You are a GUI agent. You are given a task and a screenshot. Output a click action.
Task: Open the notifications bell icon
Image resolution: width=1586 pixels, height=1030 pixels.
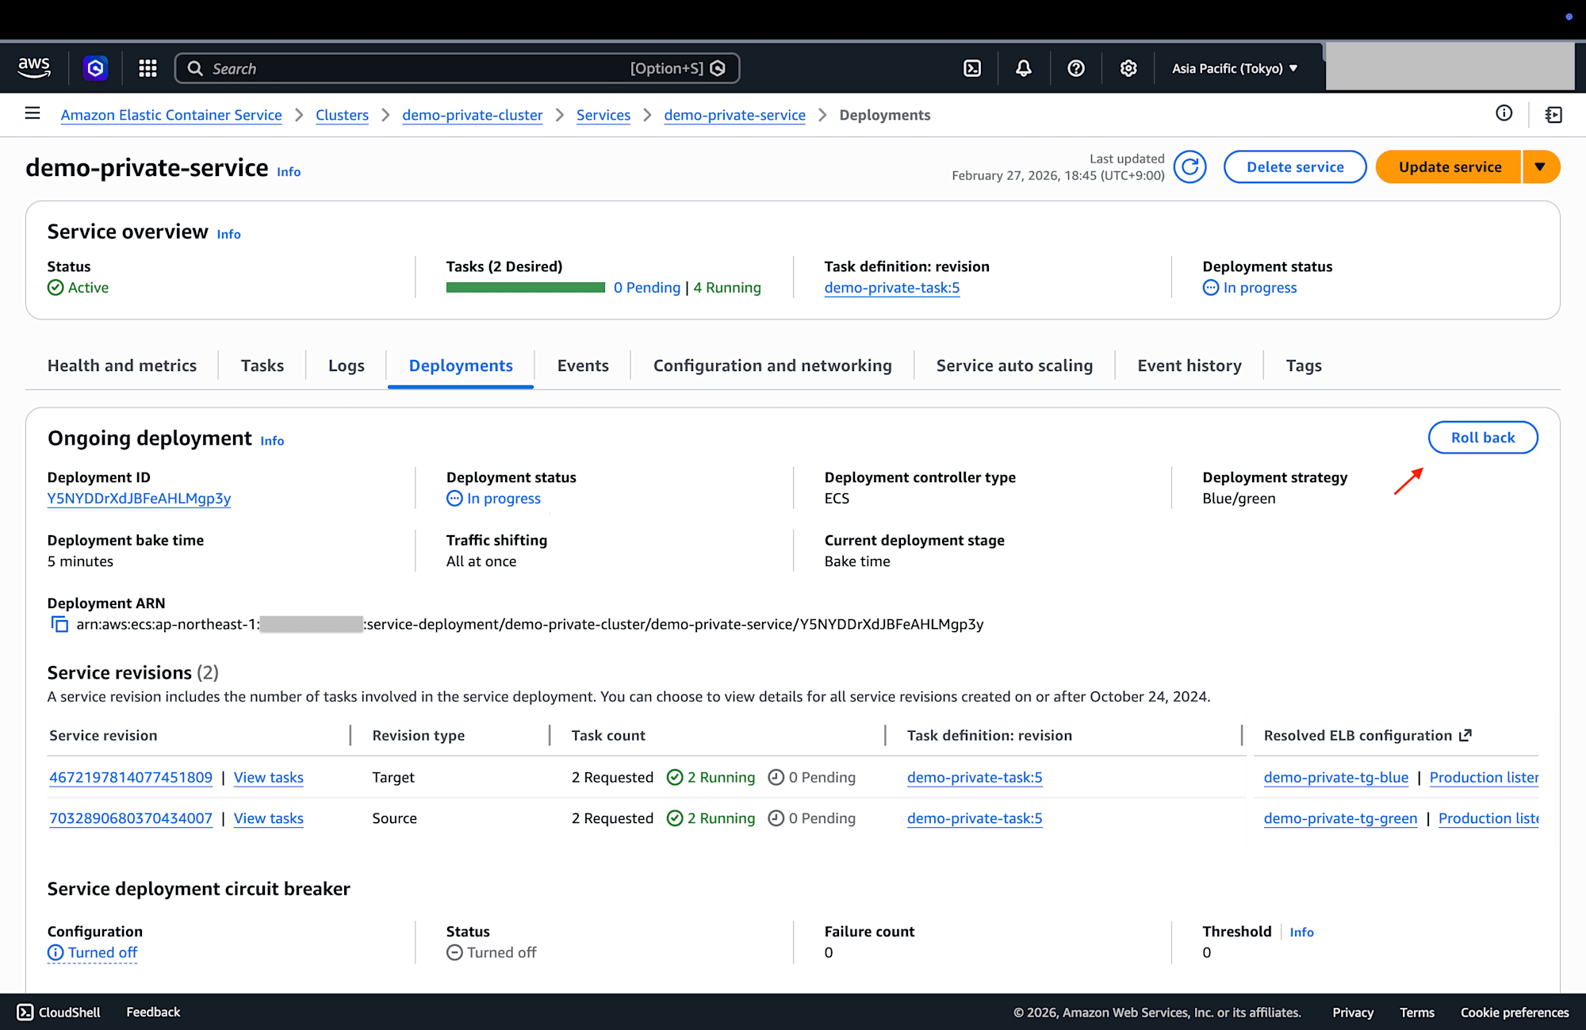tap(1024, 68)
